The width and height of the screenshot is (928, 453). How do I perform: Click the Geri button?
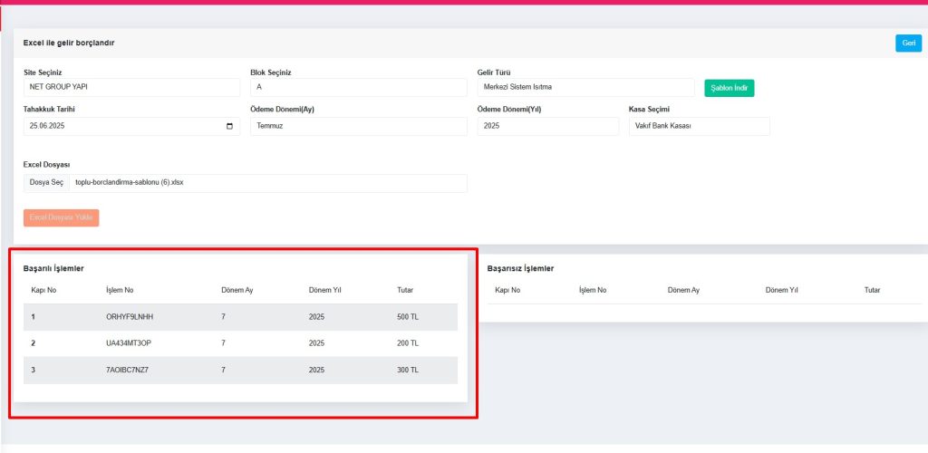coord(907,43)
